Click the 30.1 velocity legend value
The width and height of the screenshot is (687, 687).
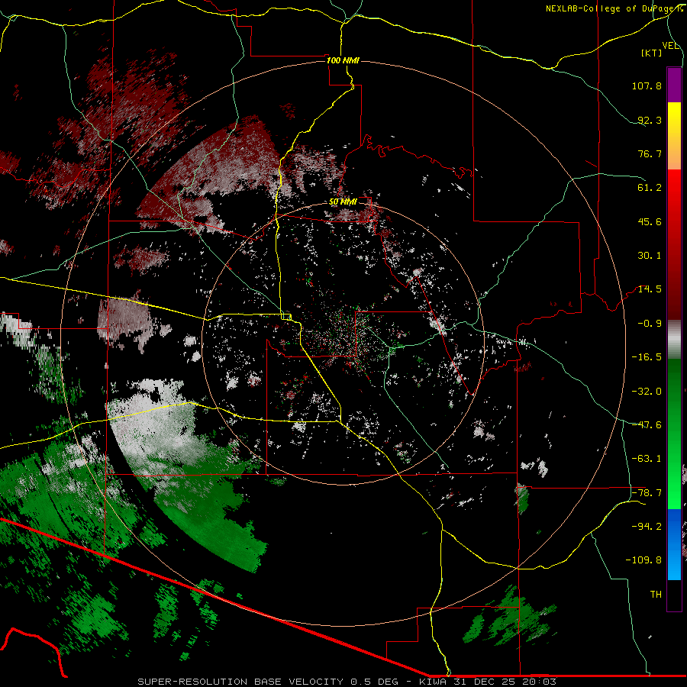[x=650, y=256]
